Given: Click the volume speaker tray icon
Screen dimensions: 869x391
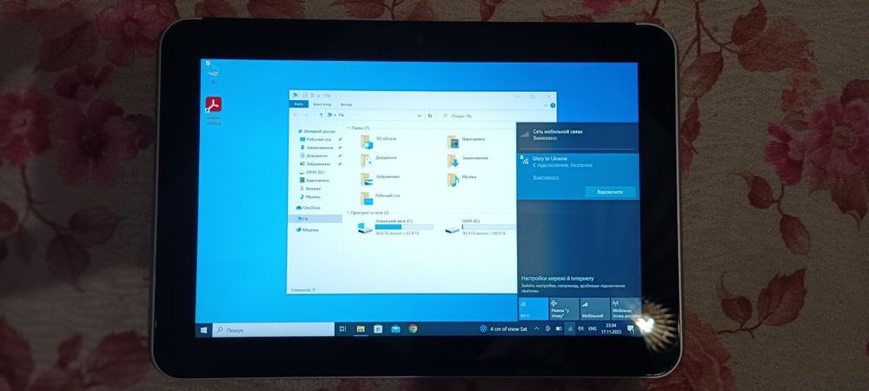Looking at the screenshot, I should pyautogui.click(x=580, y=328).
